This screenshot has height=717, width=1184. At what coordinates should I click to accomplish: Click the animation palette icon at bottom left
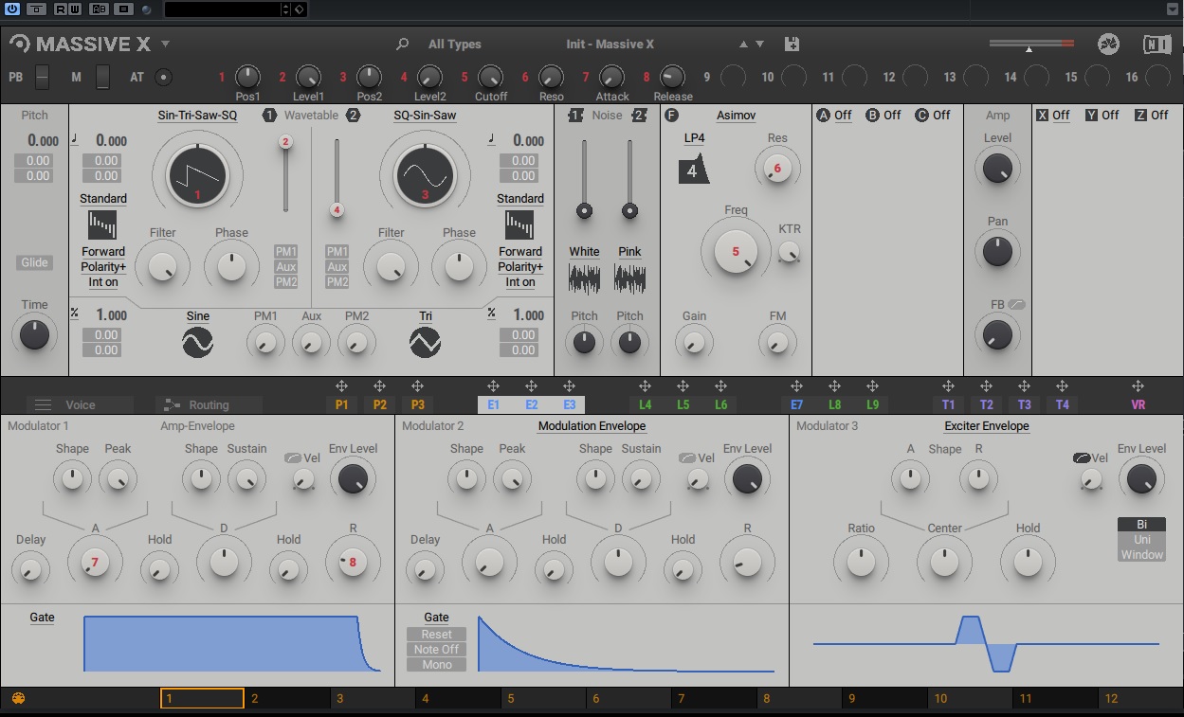point(17,699)
